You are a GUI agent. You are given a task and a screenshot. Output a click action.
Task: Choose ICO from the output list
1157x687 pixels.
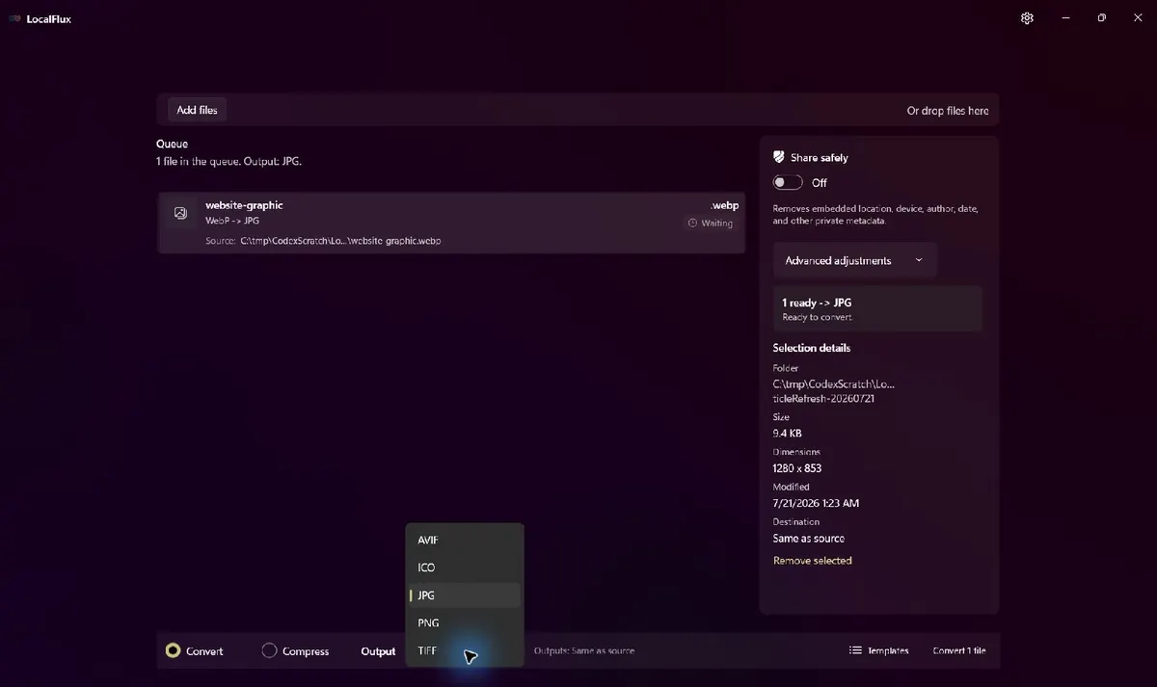(x=465, y=568)
